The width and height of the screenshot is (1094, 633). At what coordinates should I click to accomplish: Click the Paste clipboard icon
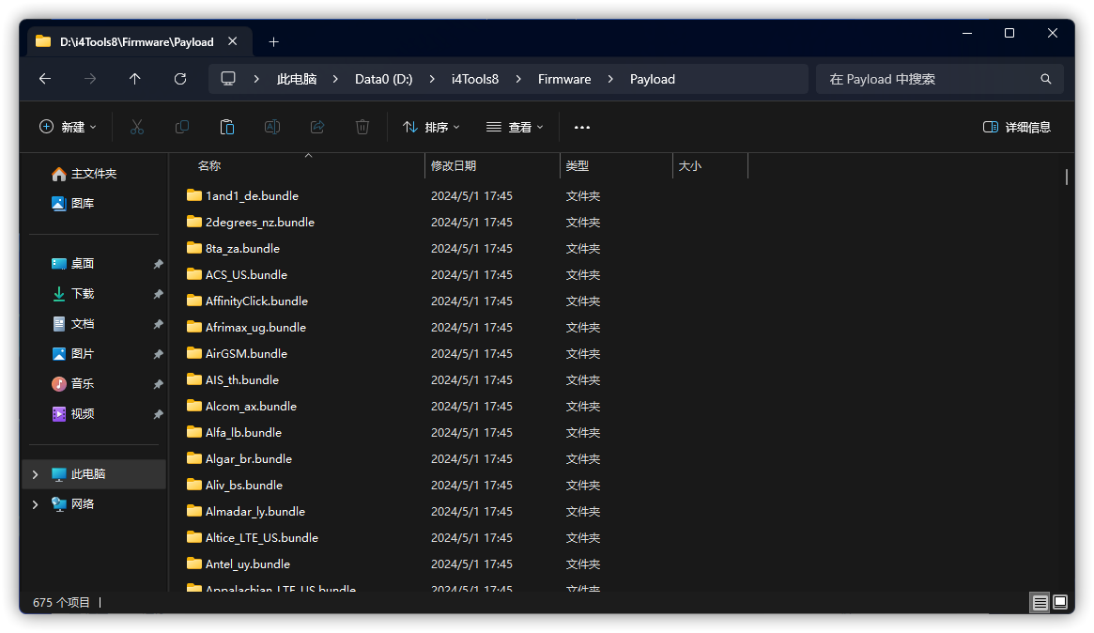(x=227, y=127)
